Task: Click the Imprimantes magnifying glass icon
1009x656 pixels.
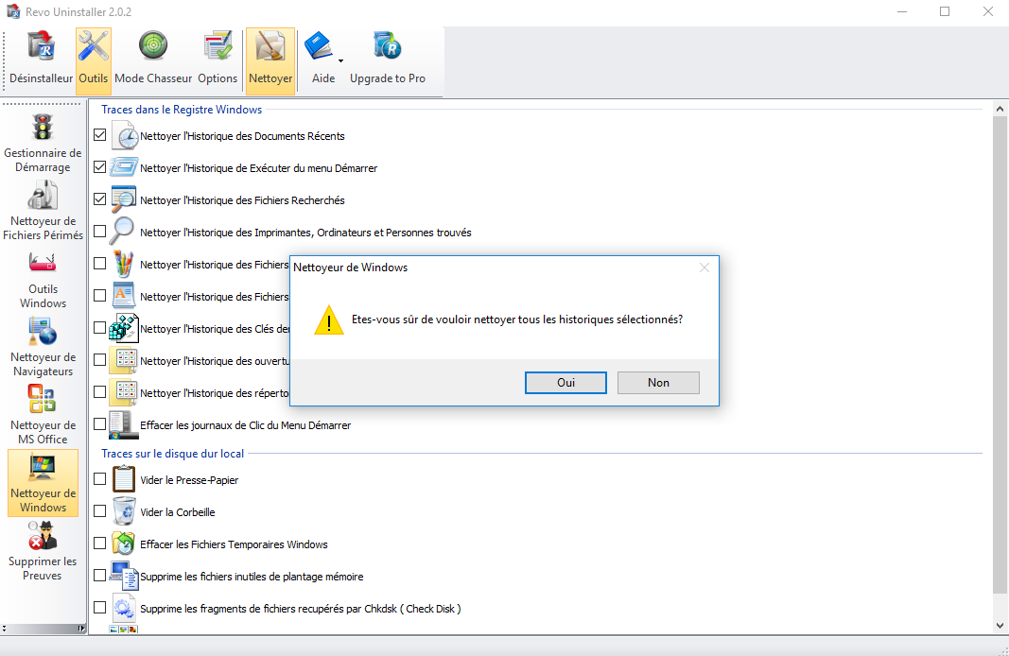Action: [x=122, y=232]
